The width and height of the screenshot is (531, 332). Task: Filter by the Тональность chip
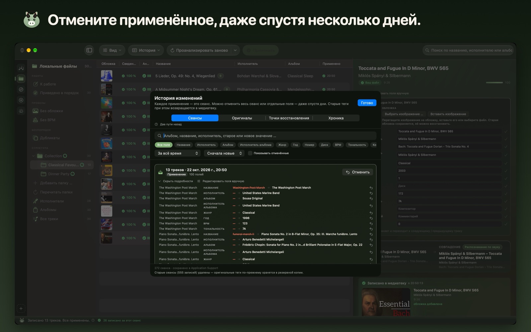[357, 145]
